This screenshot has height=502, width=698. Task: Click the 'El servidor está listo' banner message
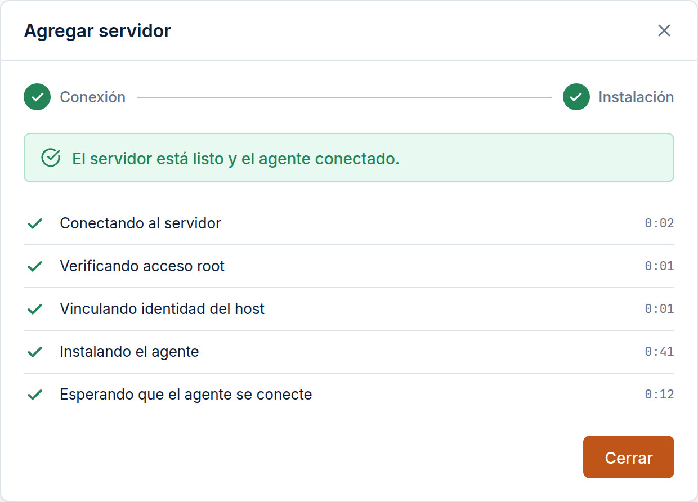click(x=235, y=159)
